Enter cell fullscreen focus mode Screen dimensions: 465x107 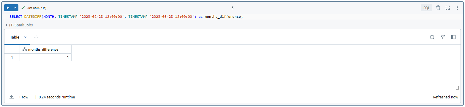click(x=448, y=8)
